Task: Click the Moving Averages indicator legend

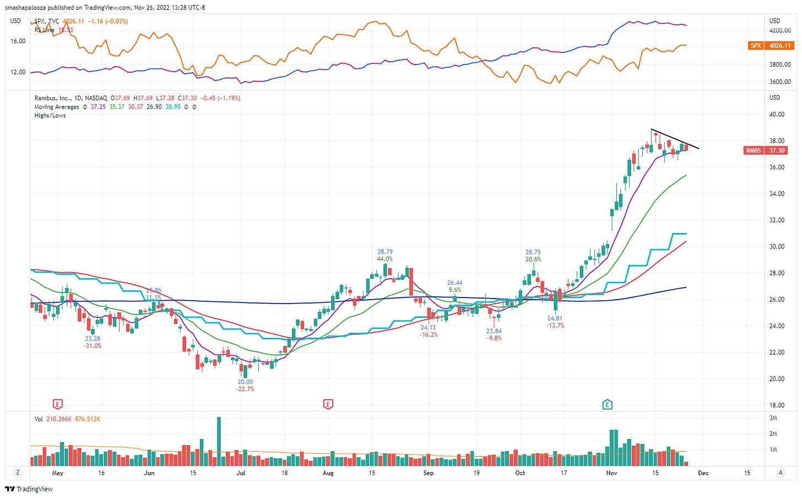Action: click(x=57, y=107)
